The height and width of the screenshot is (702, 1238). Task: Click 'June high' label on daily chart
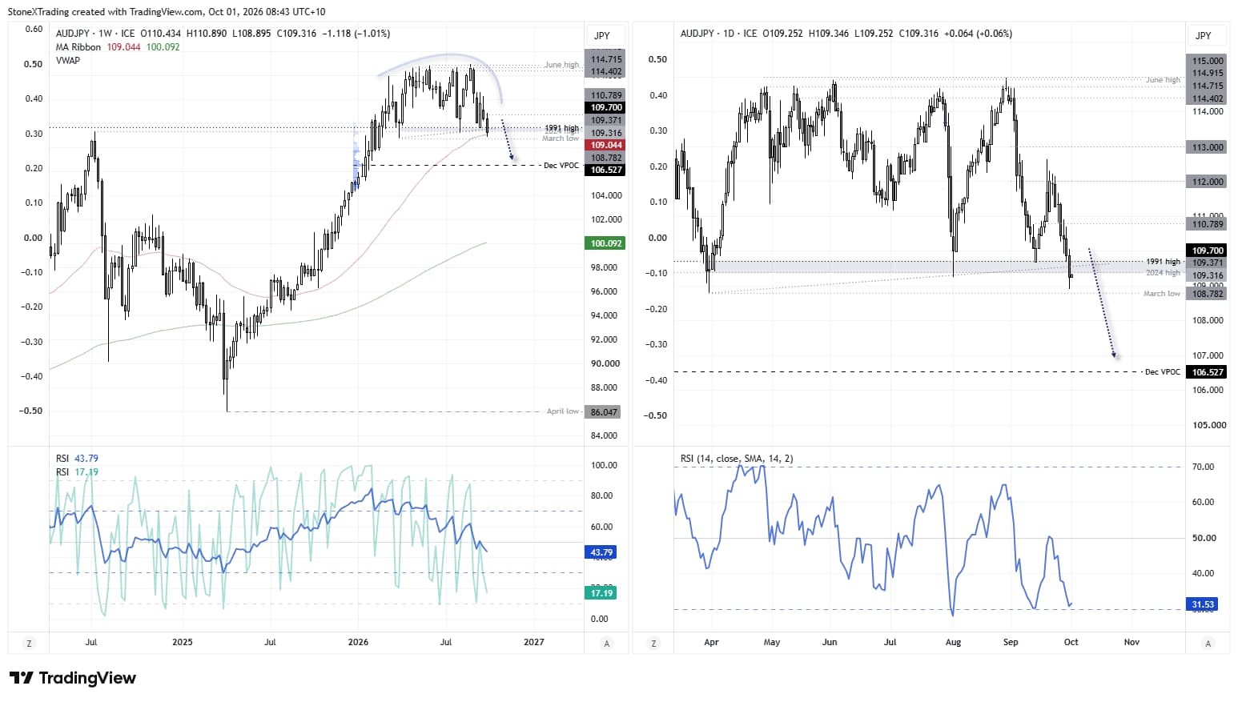[1163, 80]
